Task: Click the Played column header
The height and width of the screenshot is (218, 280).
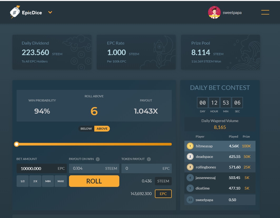Action: coord(233,137)
